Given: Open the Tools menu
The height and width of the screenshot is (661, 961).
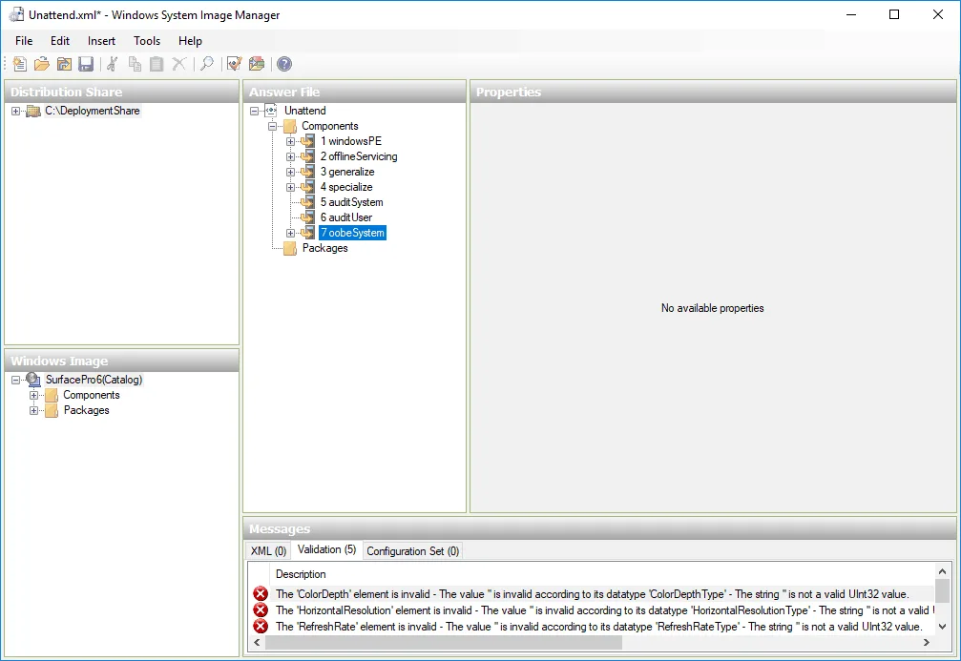Looking at the screenshot, I should click(147, 40).
